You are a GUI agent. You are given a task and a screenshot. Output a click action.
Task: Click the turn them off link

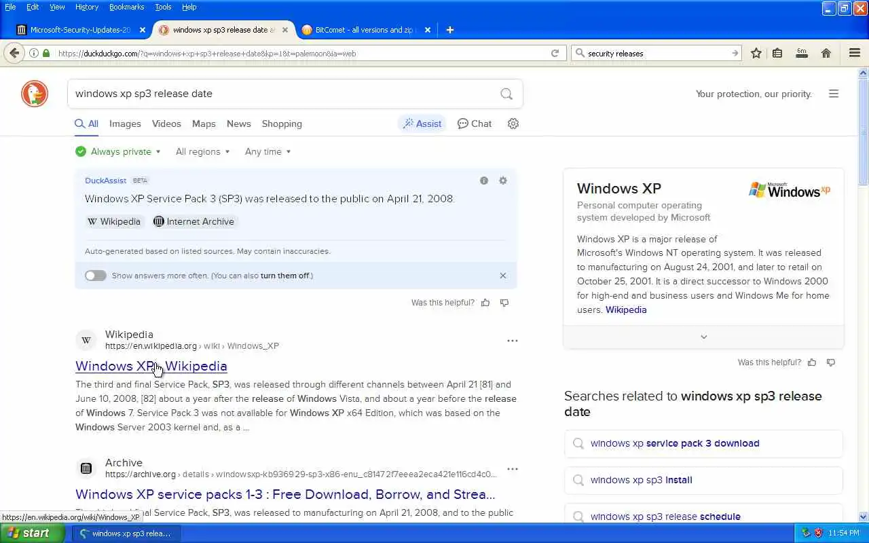285,276
